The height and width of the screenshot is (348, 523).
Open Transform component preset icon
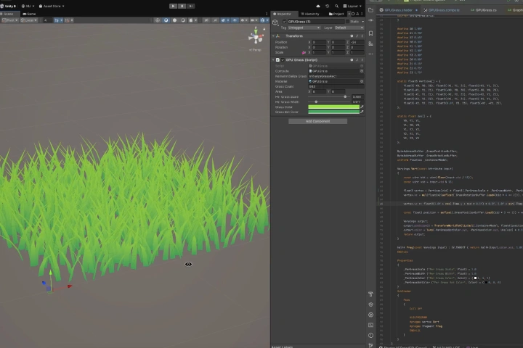click(x=357, y=36)
